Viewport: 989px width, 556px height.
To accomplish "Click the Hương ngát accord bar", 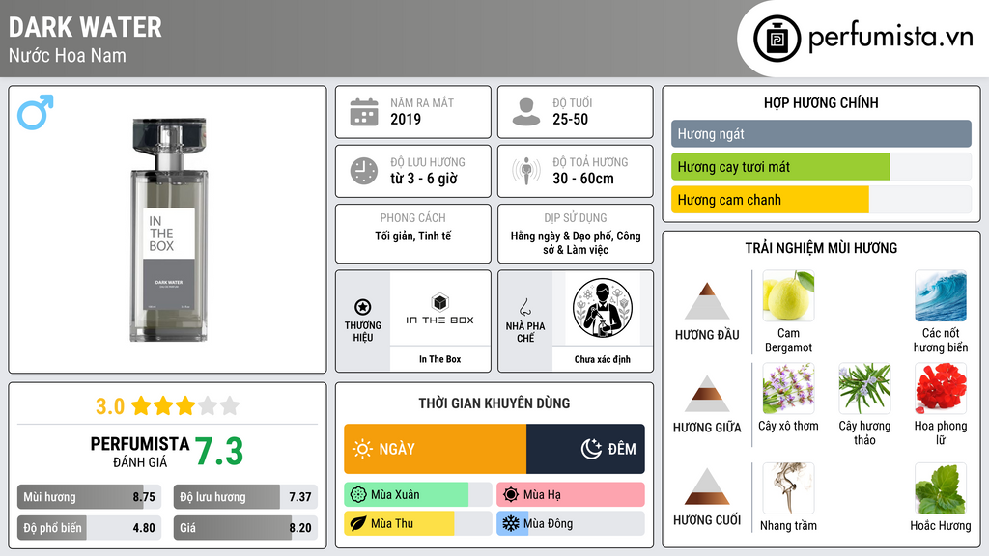I will pyautogui.click(x=821, y=133).
